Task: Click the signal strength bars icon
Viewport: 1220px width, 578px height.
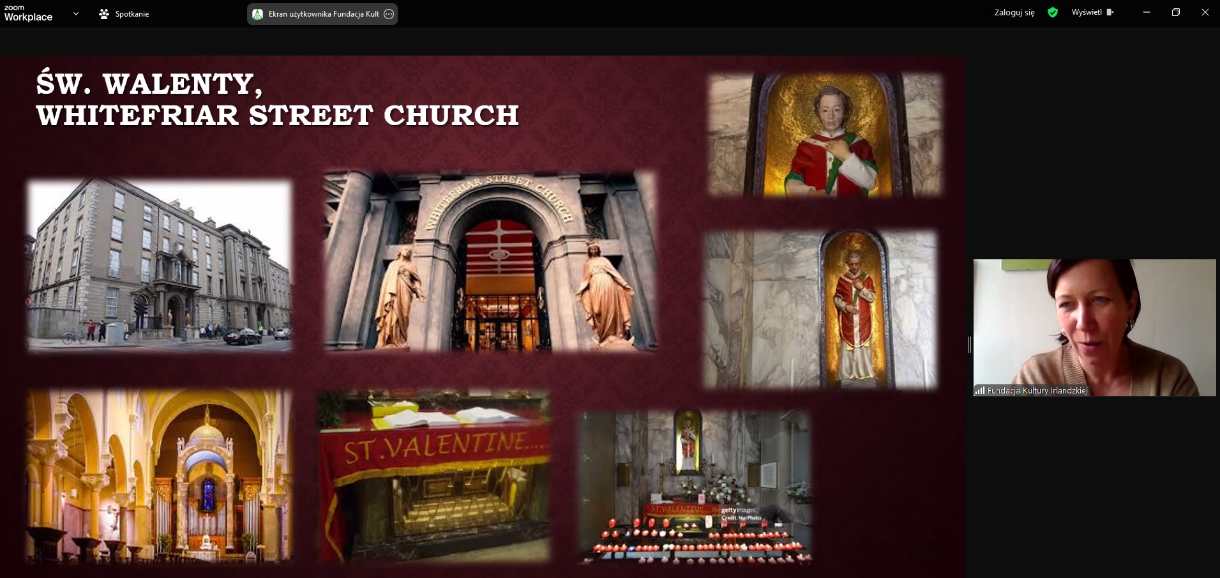Action: pos(979,390)
